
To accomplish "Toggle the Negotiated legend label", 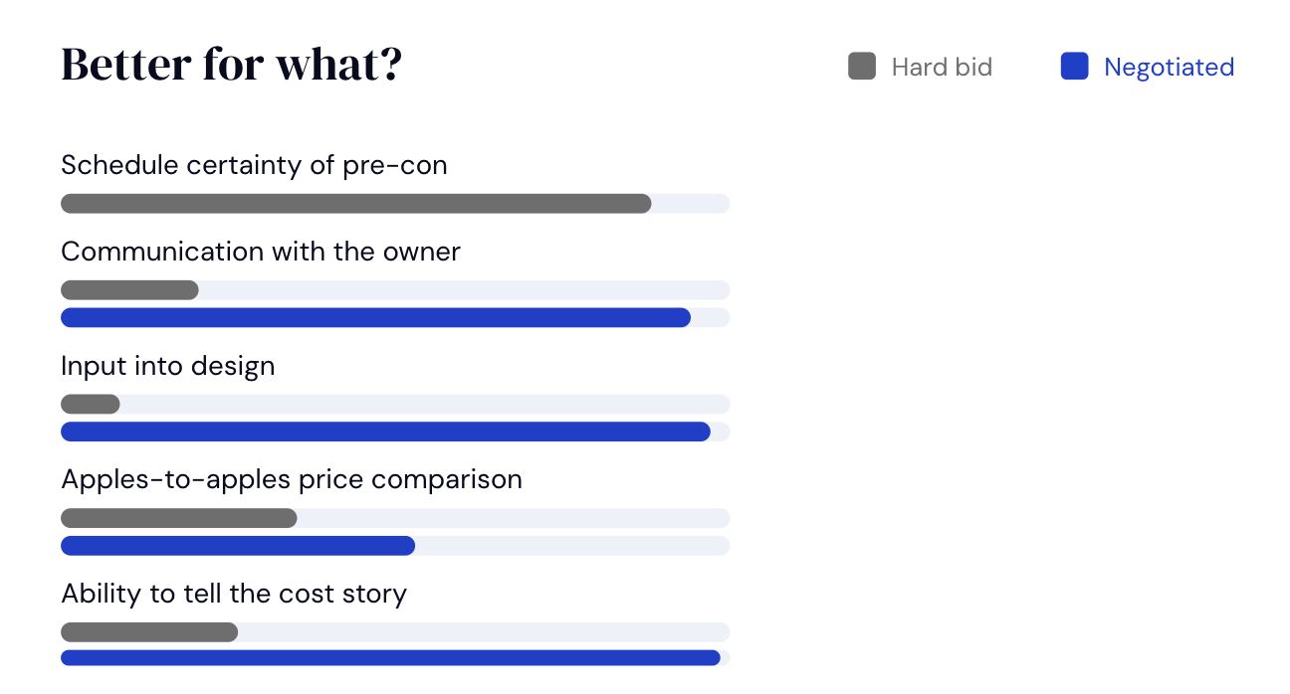I will point(1169,67).
